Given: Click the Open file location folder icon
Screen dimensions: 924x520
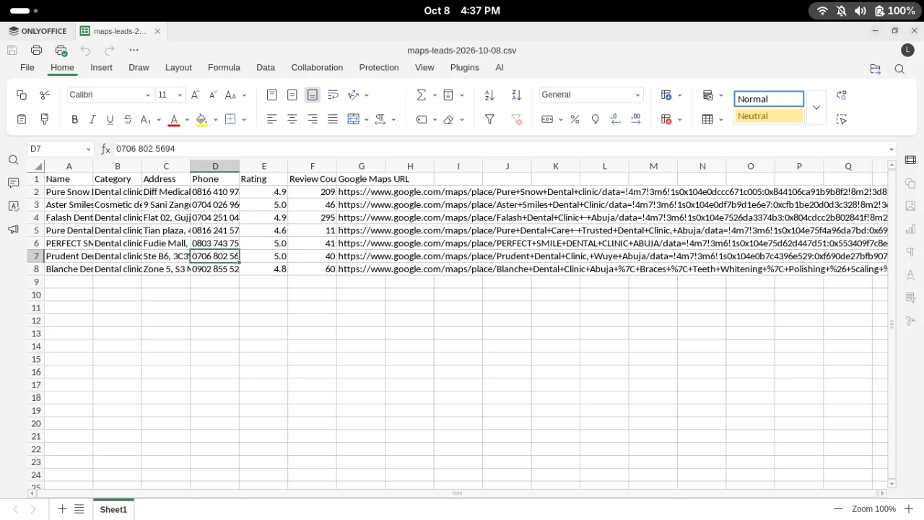Looking at the screenshot, I should (876, 69).
